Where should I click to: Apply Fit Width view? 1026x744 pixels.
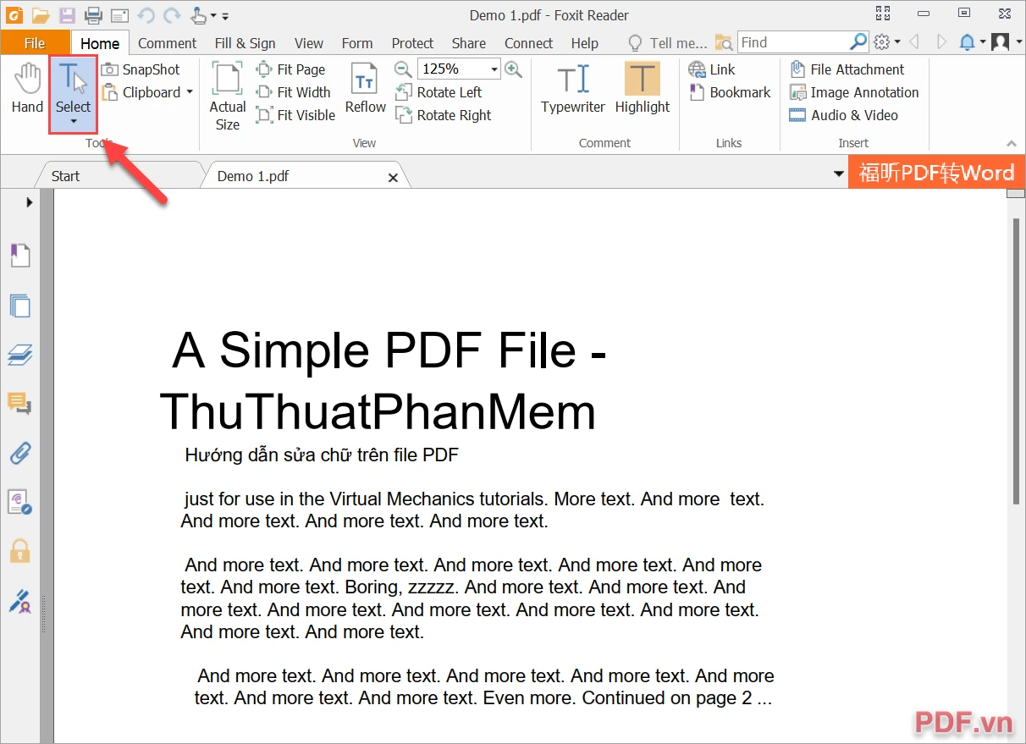(293, 92)
